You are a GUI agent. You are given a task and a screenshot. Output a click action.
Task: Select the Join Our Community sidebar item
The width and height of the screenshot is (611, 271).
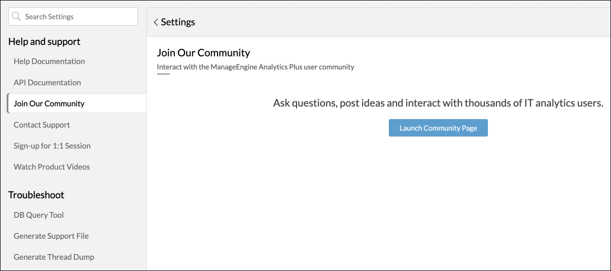click(x=49, y=103)
